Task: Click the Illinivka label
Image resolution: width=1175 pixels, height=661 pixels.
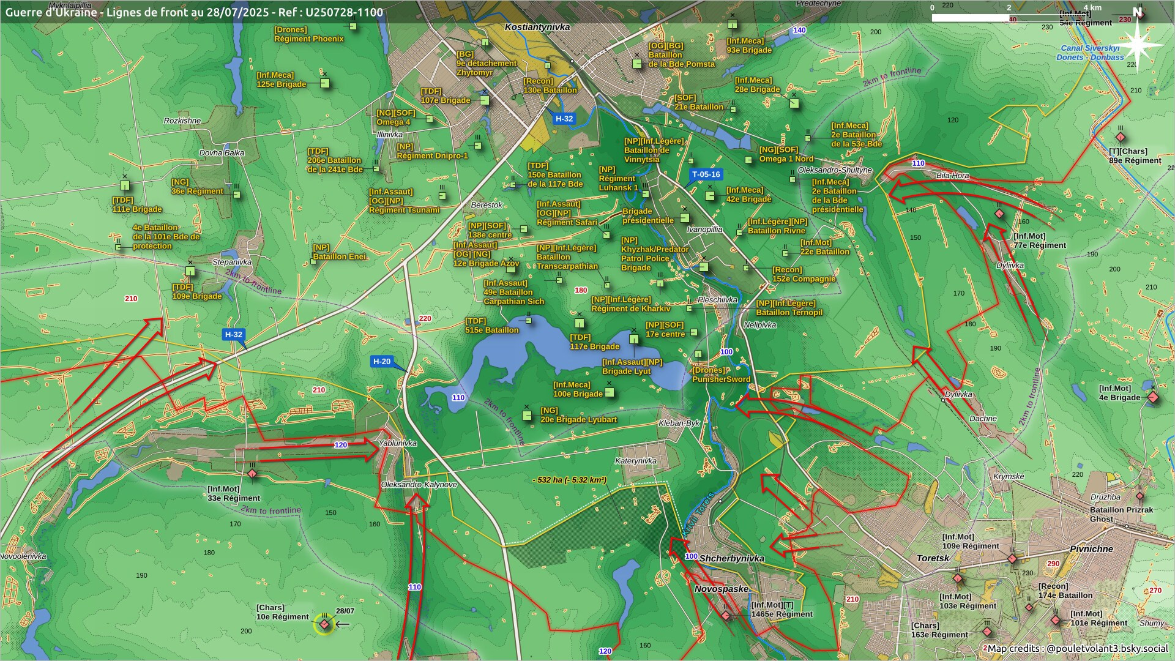Action: pyautogui.click(x=390, y=135)
